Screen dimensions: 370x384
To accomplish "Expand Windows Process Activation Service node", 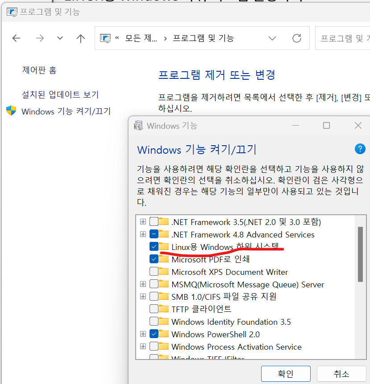I will click(143, 347).
